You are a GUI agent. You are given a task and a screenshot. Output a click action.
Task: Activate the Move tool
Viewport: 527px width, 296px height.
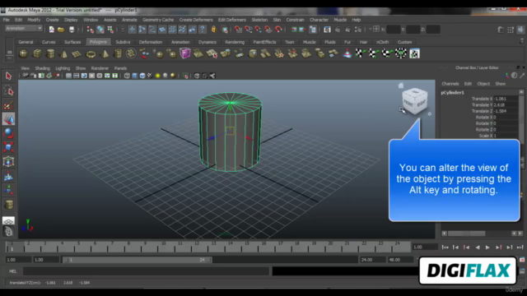coord(8,118)
